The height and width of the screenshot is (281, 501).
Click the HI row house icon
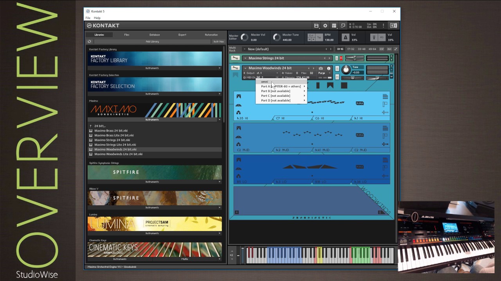[238, 112]
